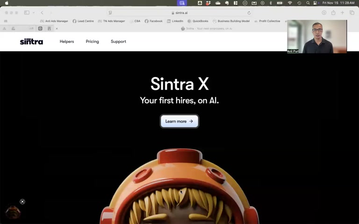Viewport: 359px width, 224px height.
Task: Open the Anil Ads Manager bookmark
Action: tap(54, 21)
